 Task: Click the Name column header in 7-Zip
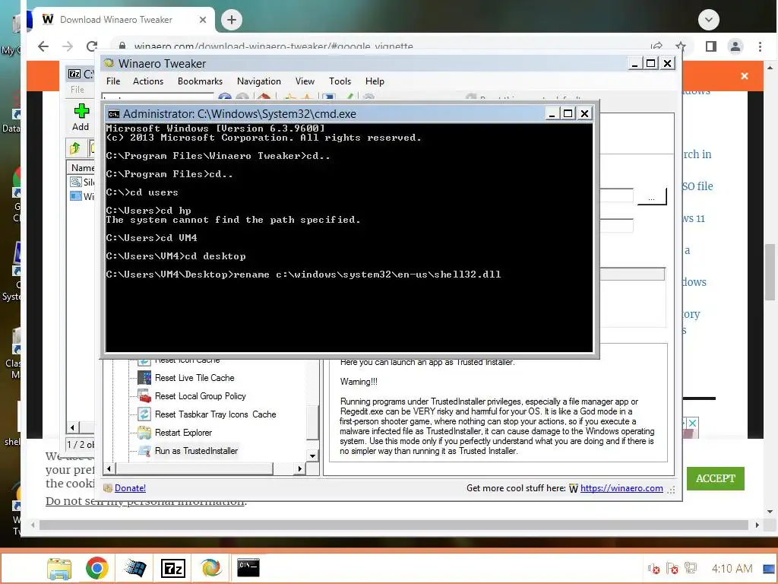[82, 168]
